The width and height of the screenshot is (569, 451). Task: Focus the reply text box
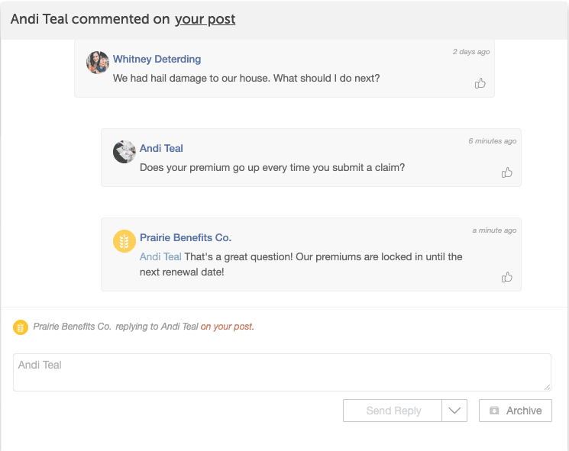coord(282,372)
